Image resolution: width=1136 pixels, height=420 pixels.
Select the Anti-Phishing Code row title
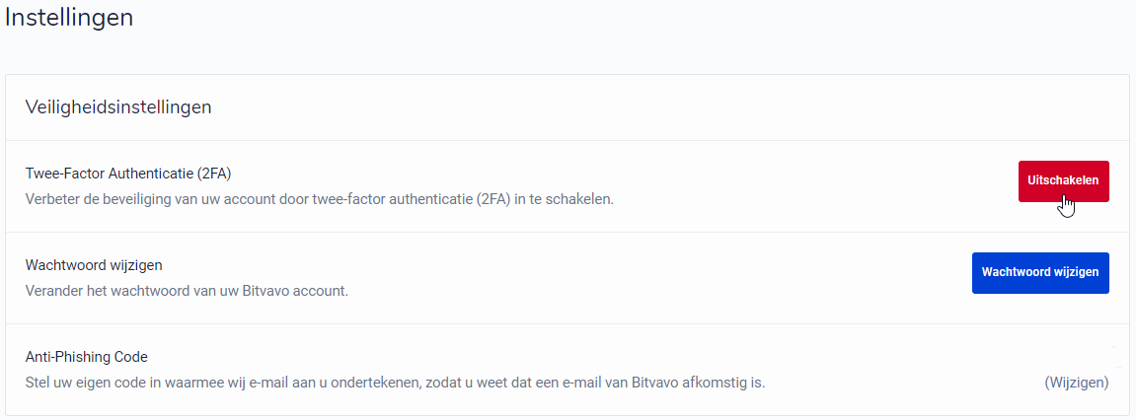(86, 356)
